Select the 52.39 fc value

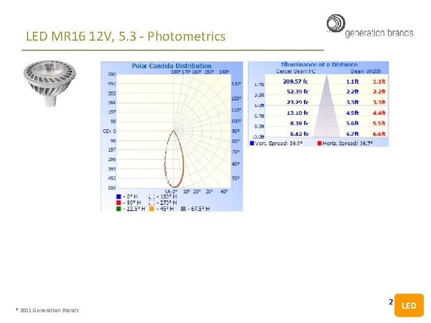pos(298,92)
